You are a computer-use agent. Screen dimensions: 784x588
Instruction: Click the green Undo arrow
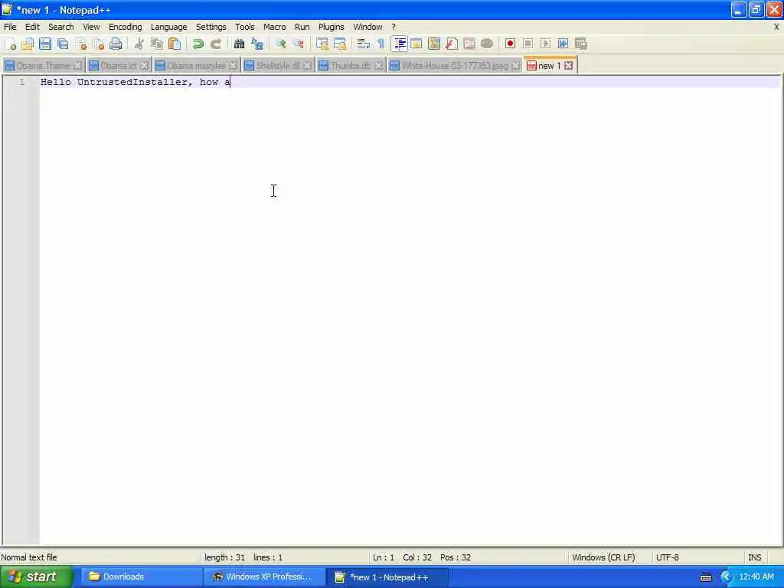click(x=198, y=44)
